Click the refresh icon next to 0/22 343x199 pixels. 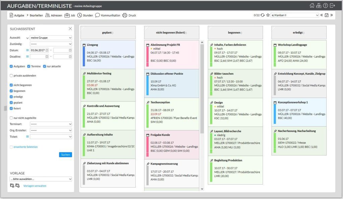coord(263,15)
